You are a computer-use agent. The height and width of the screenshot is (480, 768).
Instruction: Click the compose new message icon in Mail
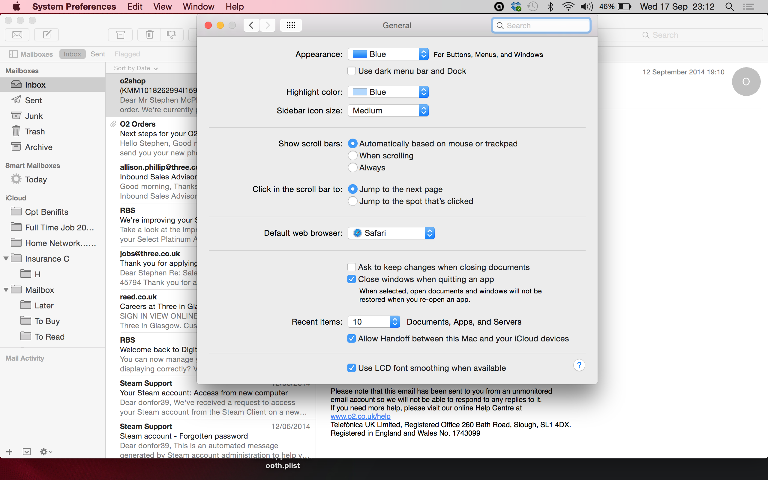click(47, 34)
